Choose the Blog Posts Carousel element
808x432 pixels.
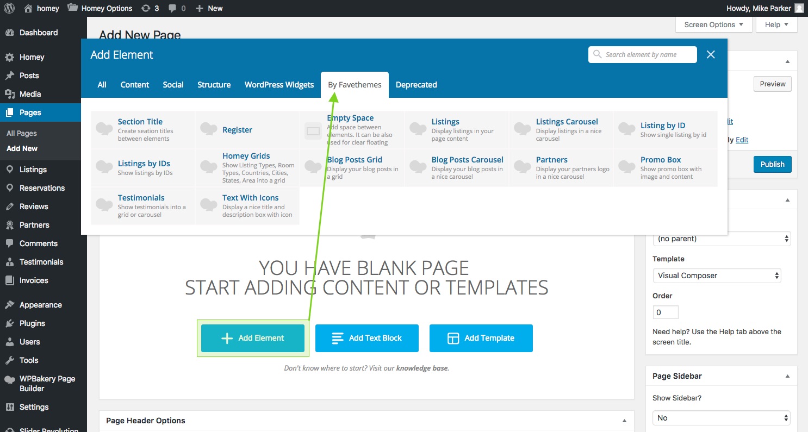coord(456,168)
